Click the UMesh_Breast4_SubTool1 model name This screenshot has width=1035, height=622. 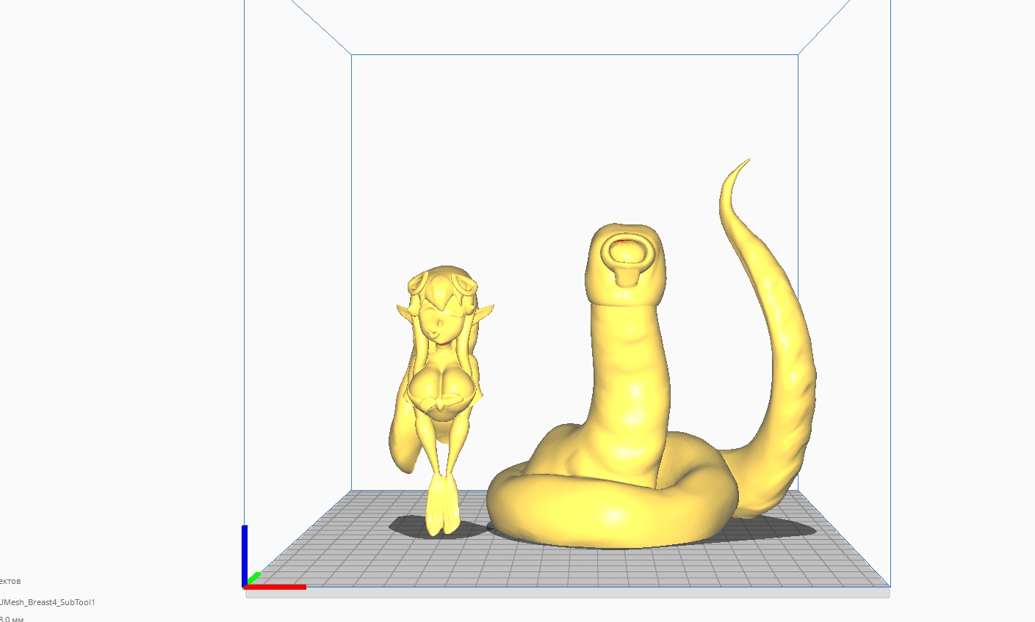pyautogui.click(x=48, y=602)
